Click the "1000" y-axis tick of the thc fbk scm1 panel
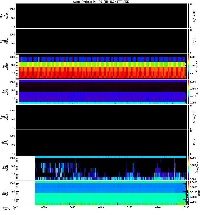The width and height of the screenshot is (202, 215). click(x=12, y=184)
